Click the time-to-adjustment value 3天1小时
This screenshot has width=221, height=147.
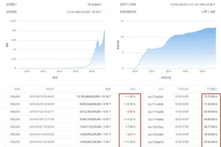coord(208,12)
